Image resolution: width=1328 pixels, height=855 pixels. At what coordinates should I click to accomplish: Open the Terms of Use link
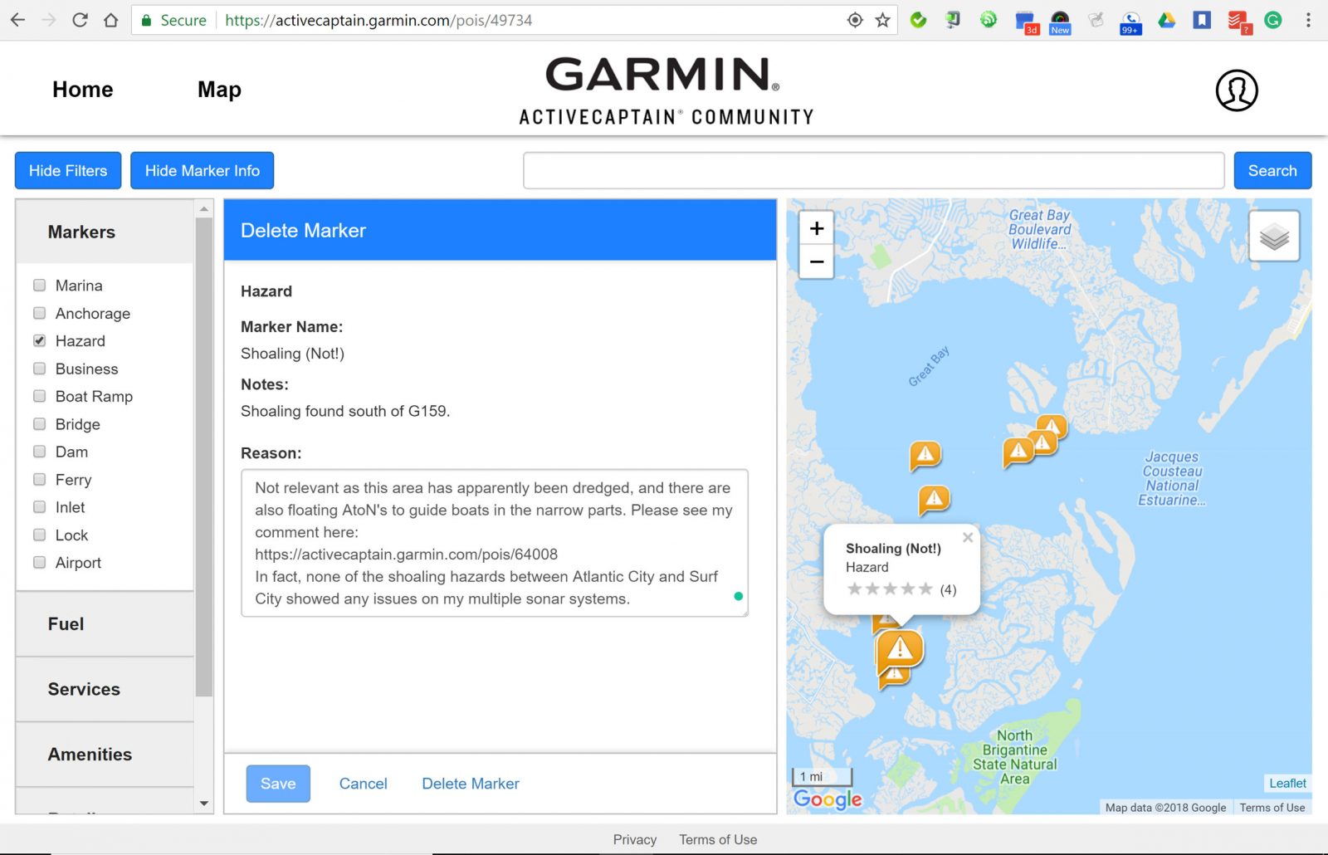tap(717, 839)
